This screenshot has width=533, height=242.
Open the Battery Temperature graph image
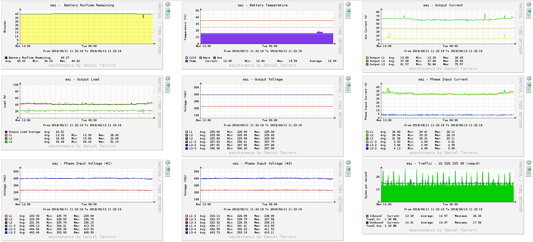click(263, 35)
